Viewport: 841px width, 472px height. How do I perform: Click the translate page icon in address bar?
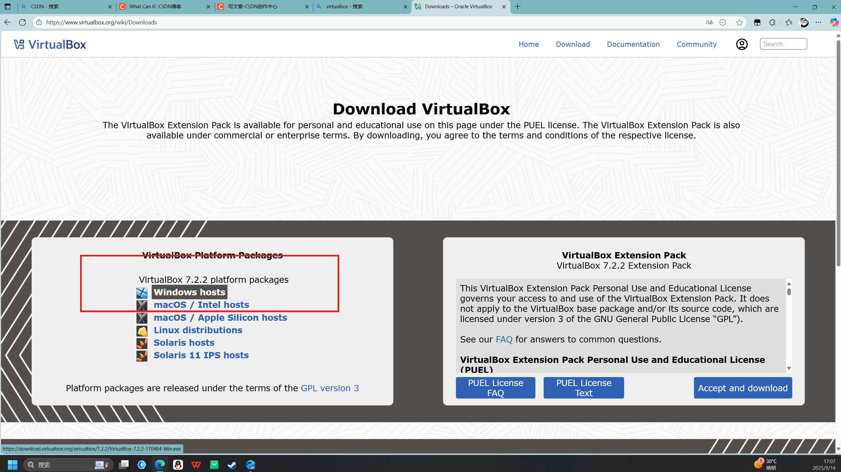point(709,22)
